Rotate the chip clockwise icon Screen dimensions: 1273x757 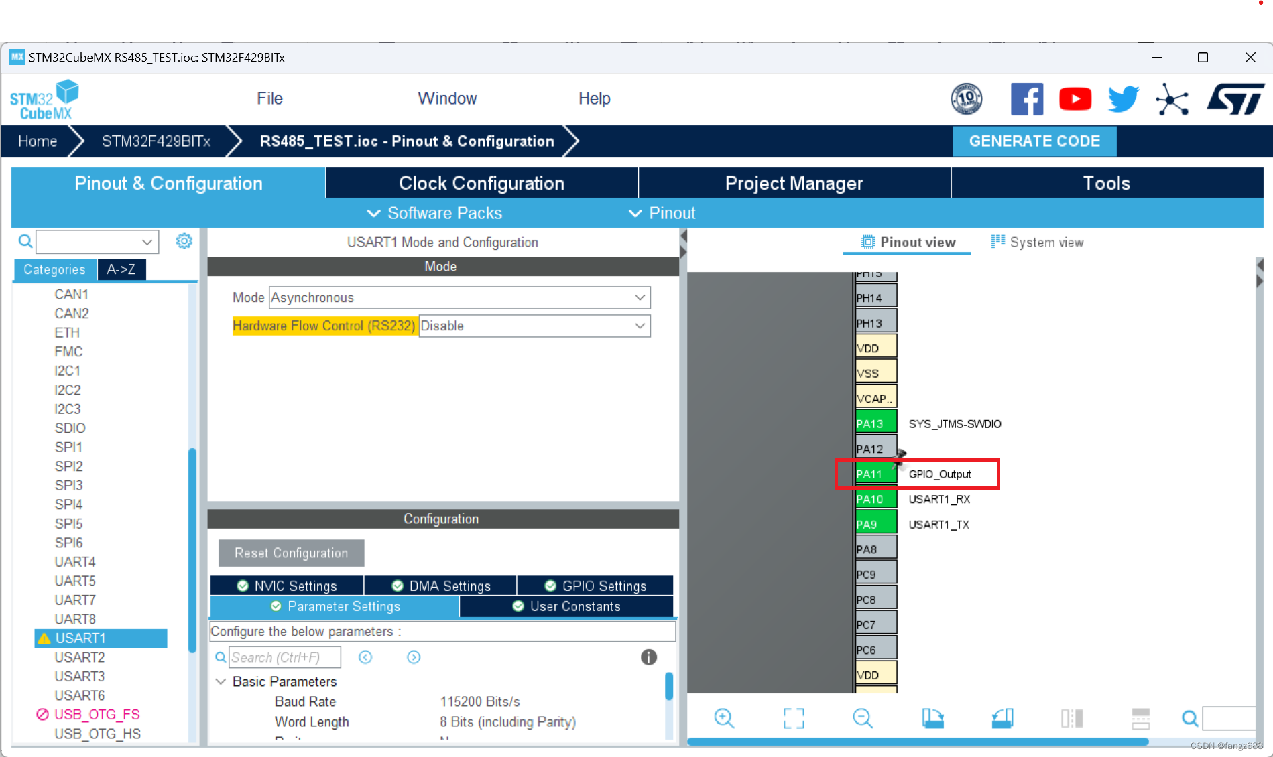(932, 718)
